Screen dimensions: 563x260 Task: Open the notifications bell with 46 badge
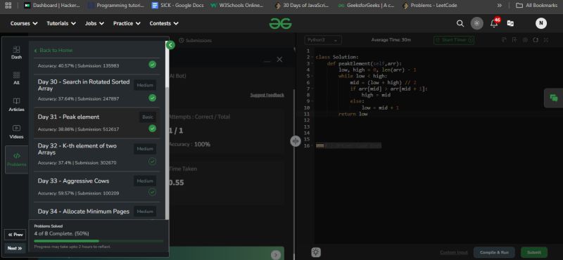pos(495,22)
